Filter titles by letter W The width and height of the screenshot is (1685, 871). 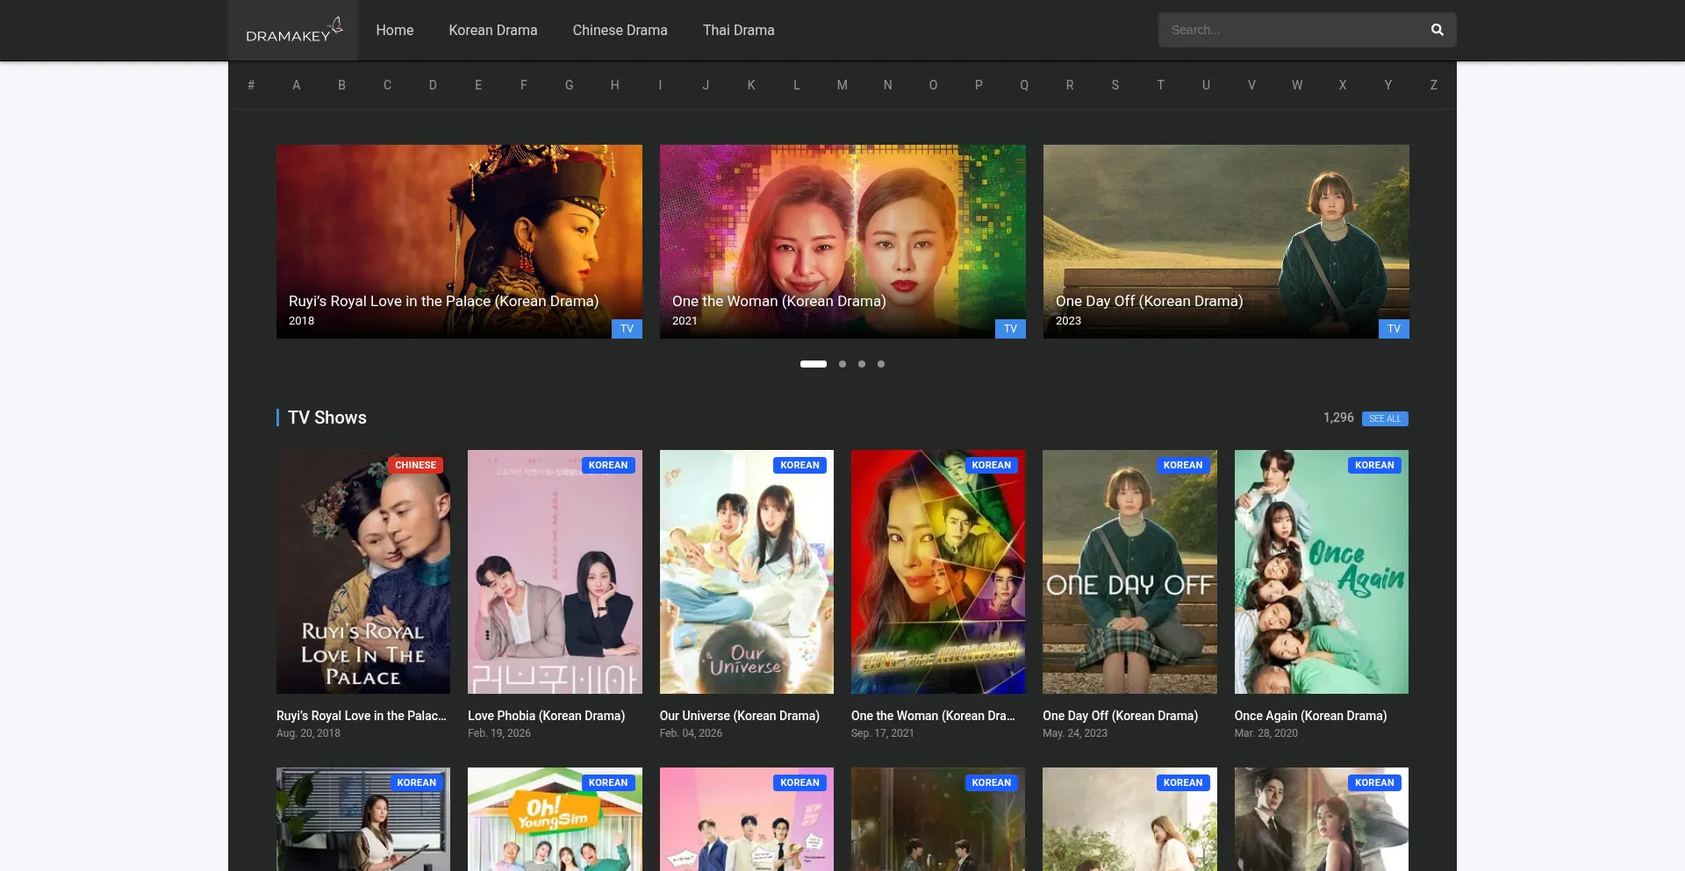click(1297, 85)
